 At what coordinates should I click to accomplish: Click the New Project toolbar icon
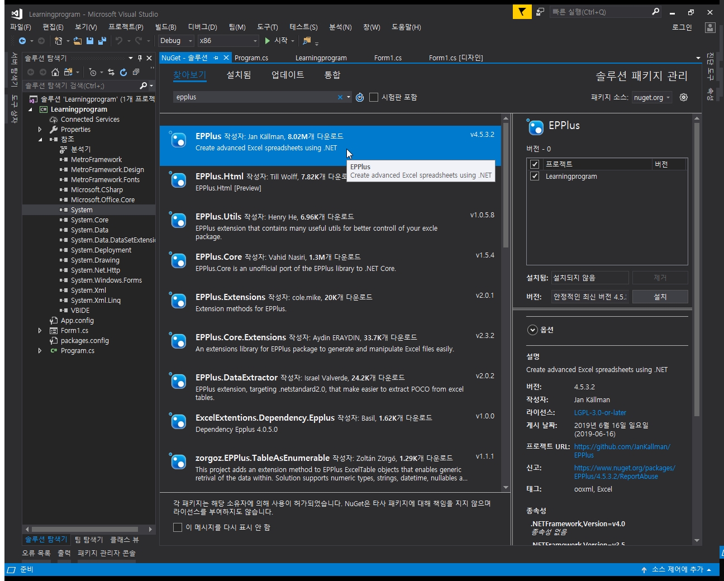(58, 41)
